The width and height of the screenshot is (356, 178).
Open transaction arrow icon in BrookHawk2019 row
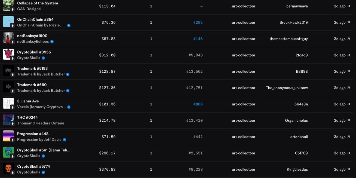349,22
